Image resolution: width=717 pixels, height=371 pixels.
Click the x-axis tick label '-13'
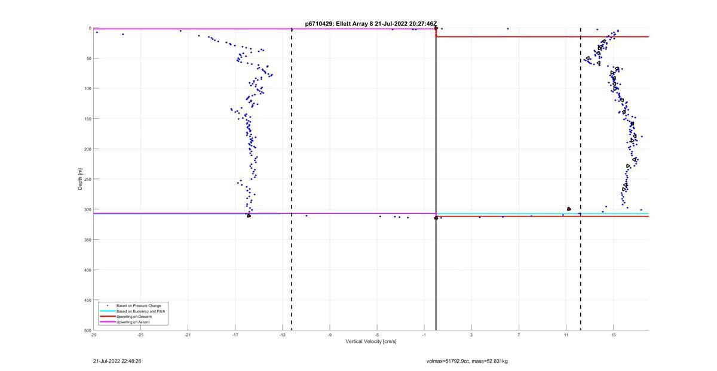[x=282, y=335]
